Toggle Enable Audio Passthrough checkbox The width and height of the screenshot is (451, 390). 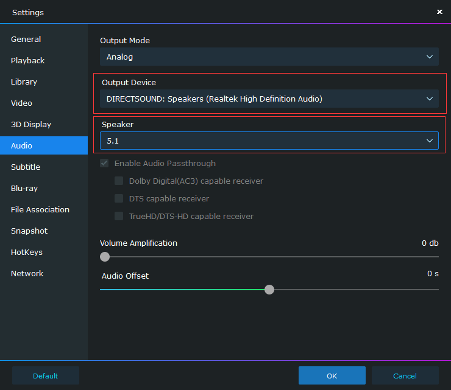point(104,164)
